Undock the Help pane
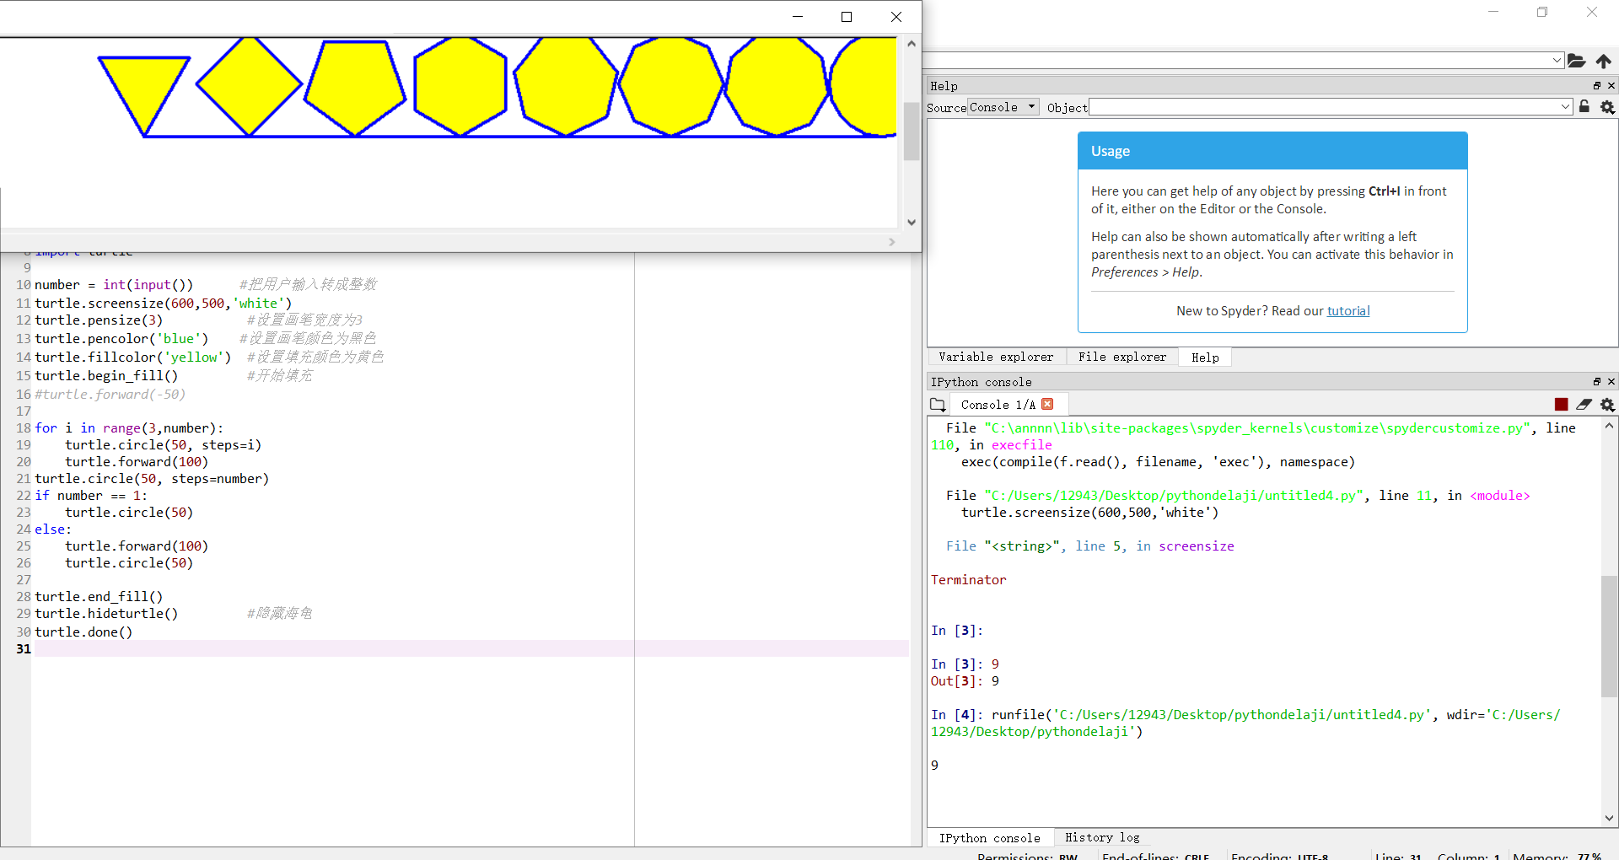 [1596, 86]
